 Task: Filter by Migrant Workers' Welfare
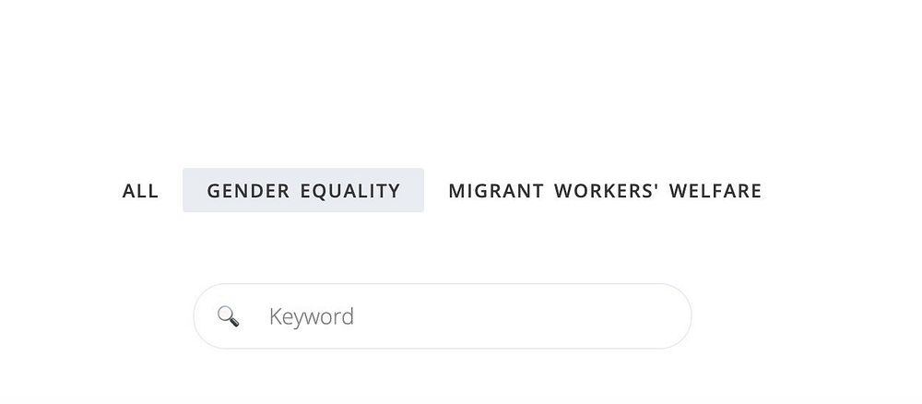(605, 191)
